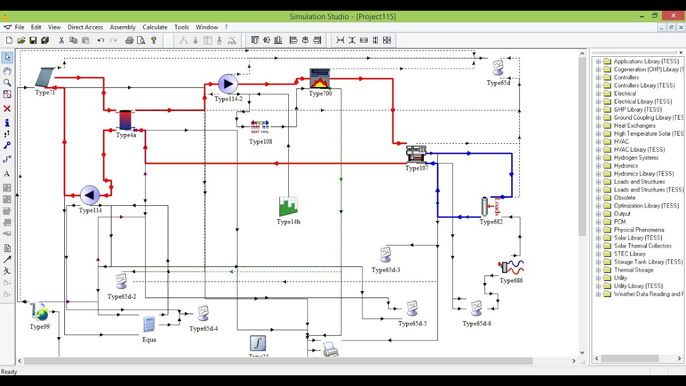Screen dimensions: 686x386
Task: Choose the text annotation A tool
Action: click(x=8, y=174)
